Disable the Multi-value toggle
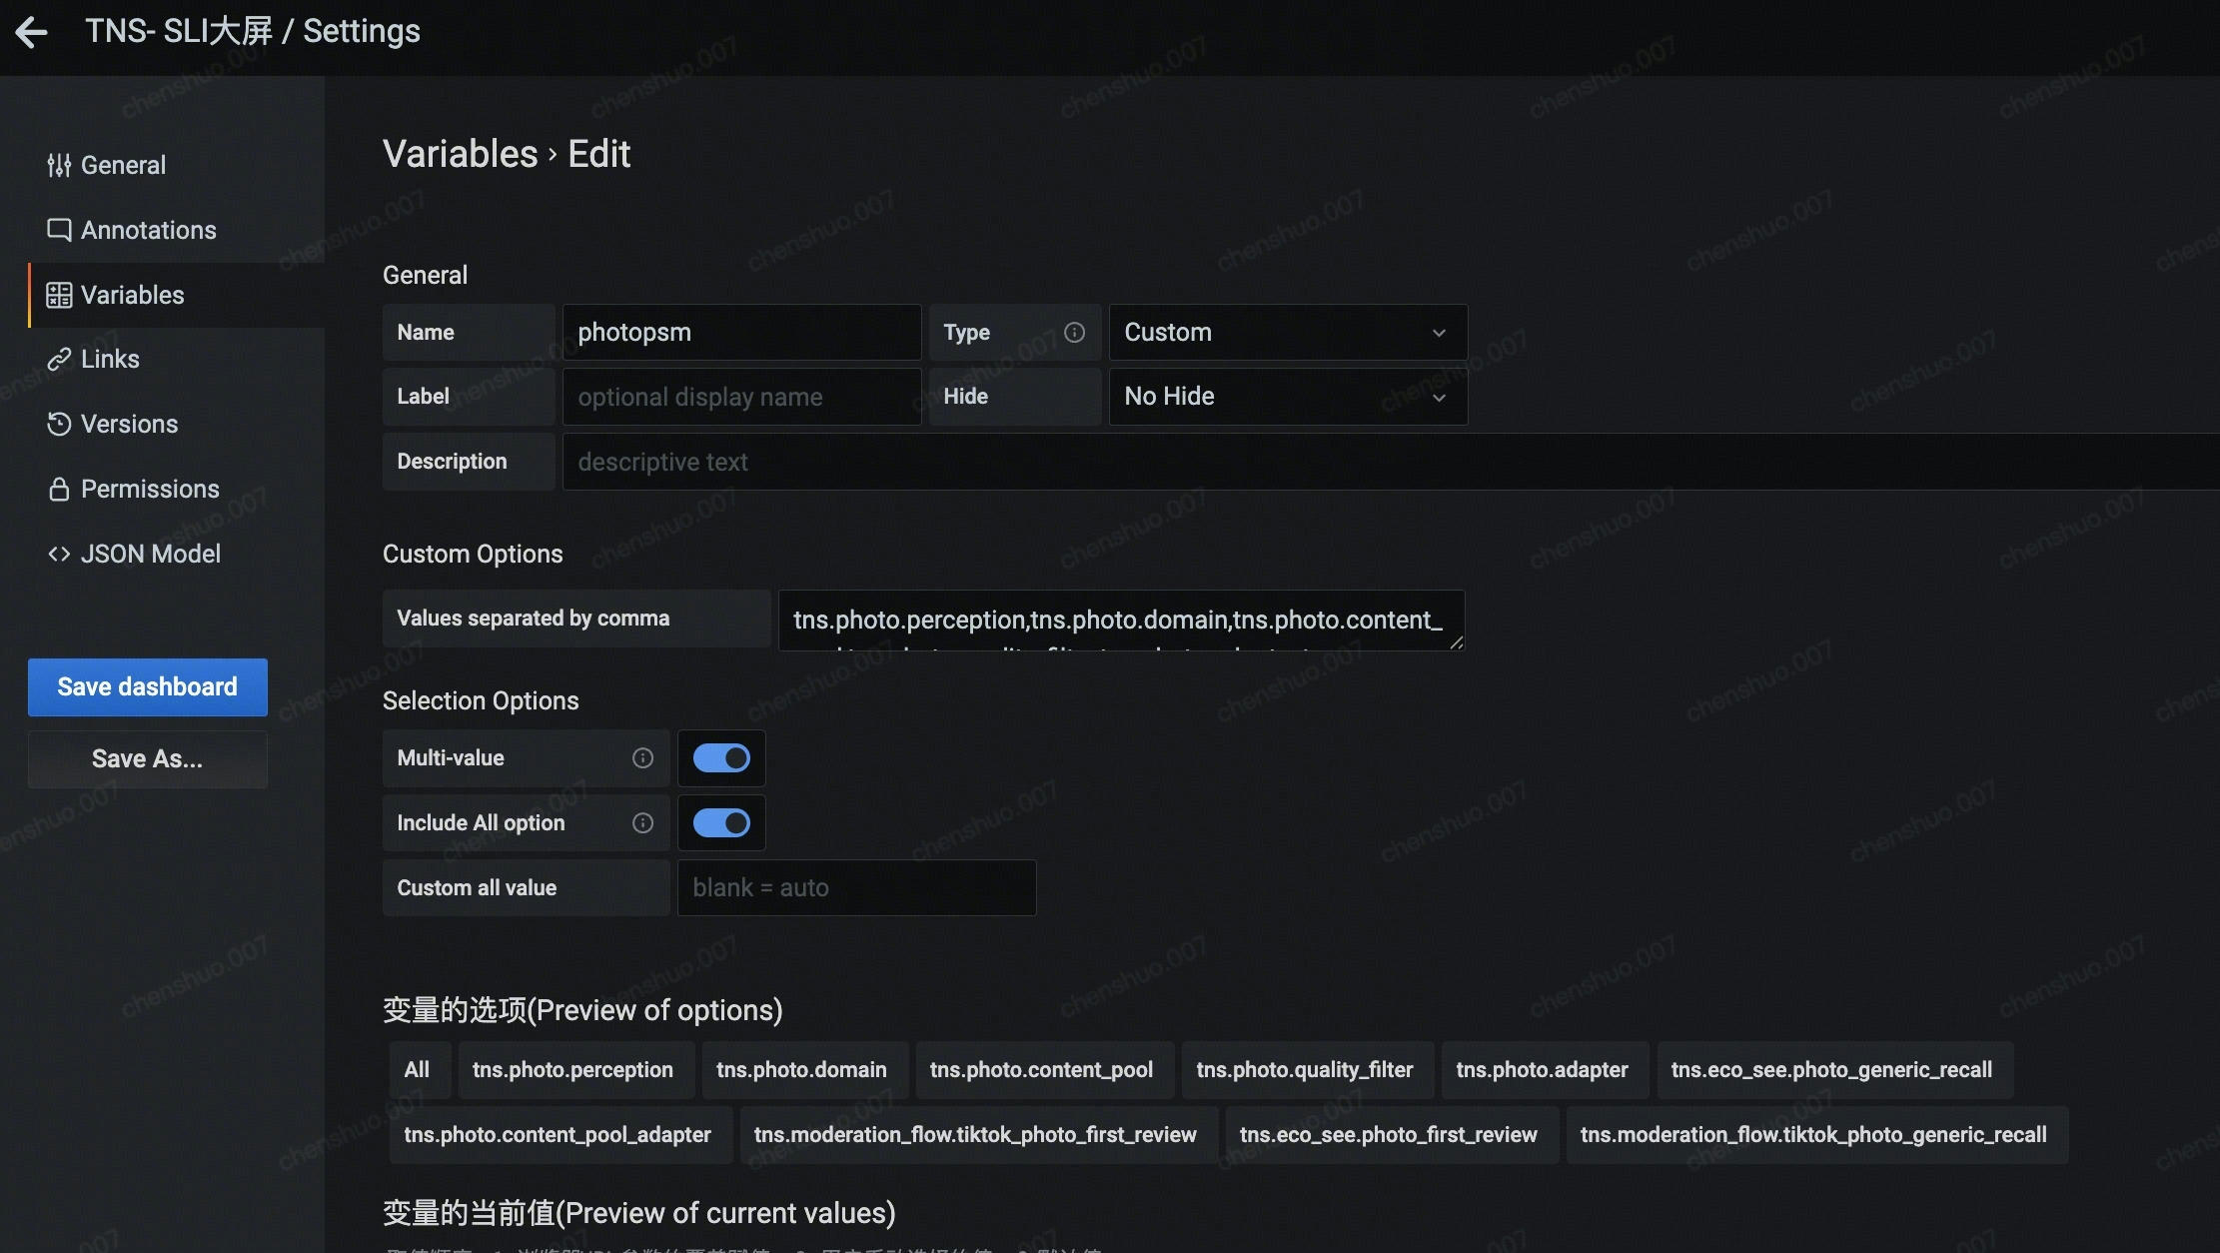The image size is (2220, 1253). click(721, 758)
